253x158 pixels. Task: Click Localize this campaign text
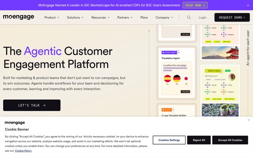click(x=175, y=65)
